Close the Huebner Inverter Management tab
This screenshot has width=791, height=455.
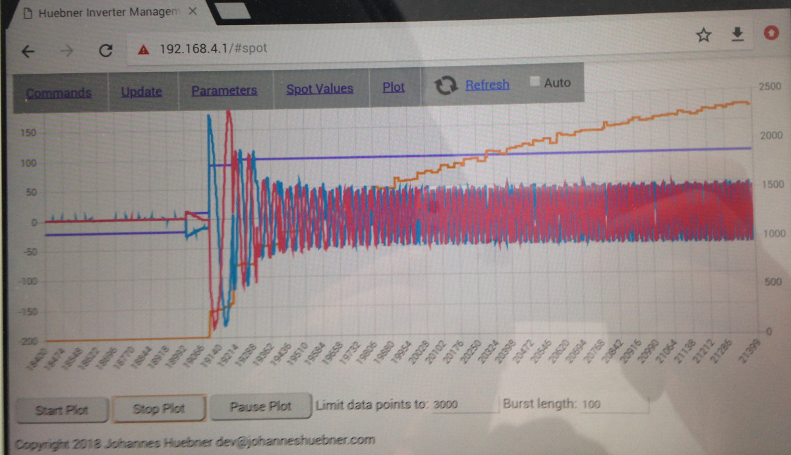point(193,13)
